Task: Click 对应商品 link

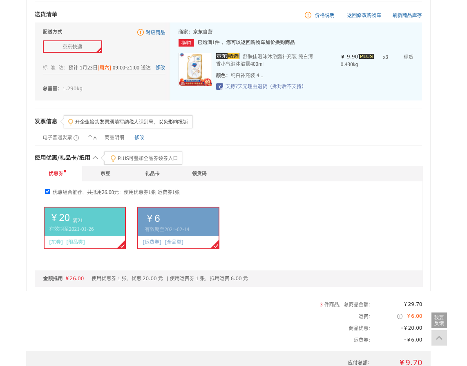Action: [155, 32]
